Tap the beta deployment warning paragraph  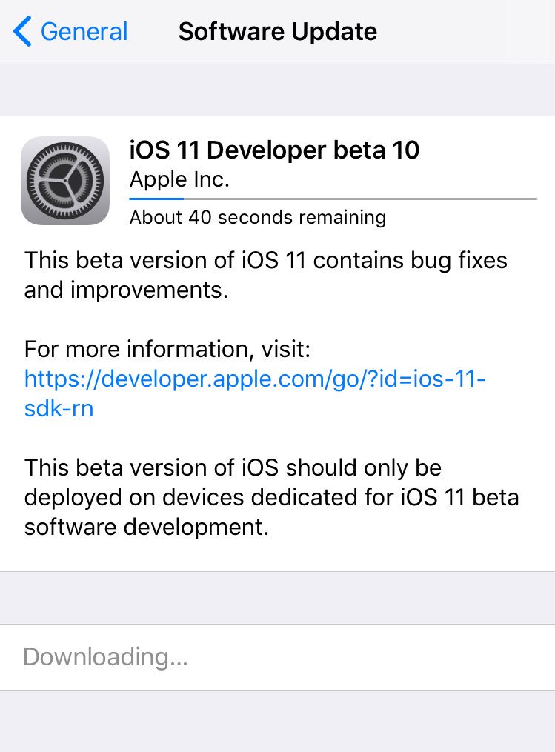click(x=271, y=497)
